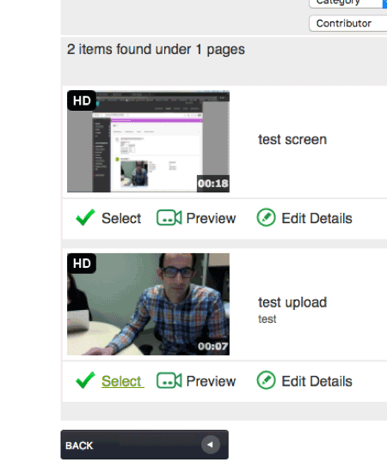This screenshot has width=387, height=467.
Task: Click the green checkmark icon for test upload
Action: pyautogui.click(x=85, y=380)
